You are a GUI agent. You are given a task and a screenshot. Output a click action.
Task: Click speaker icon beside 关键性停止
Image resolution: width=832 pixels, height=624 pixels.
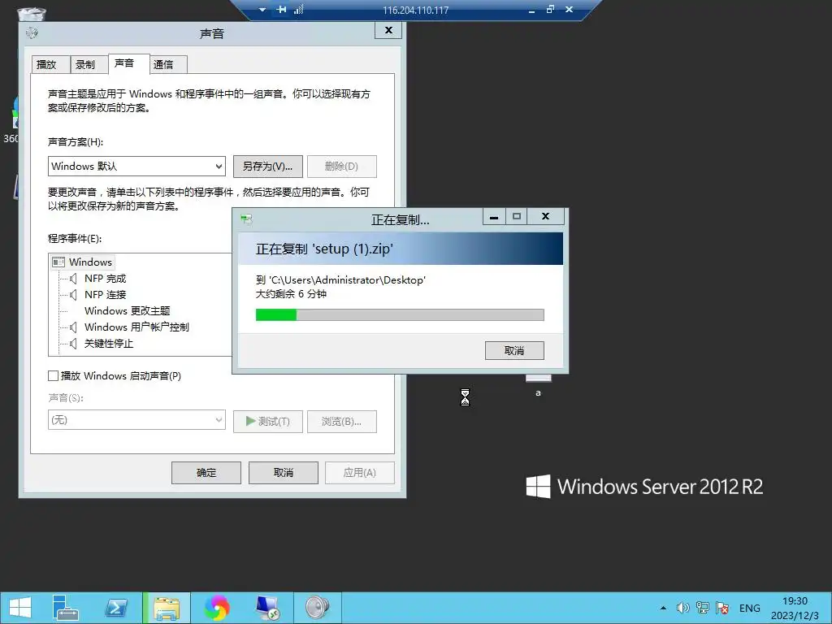click(73, 344)
